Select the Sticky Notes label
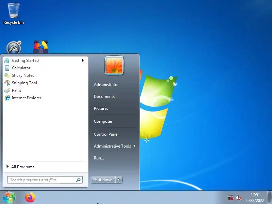The height and width of the screenshot is (204, 272). coord(23,75)
